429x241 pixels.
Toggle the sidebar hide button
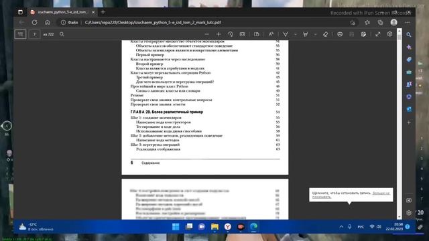pos(409,200)
